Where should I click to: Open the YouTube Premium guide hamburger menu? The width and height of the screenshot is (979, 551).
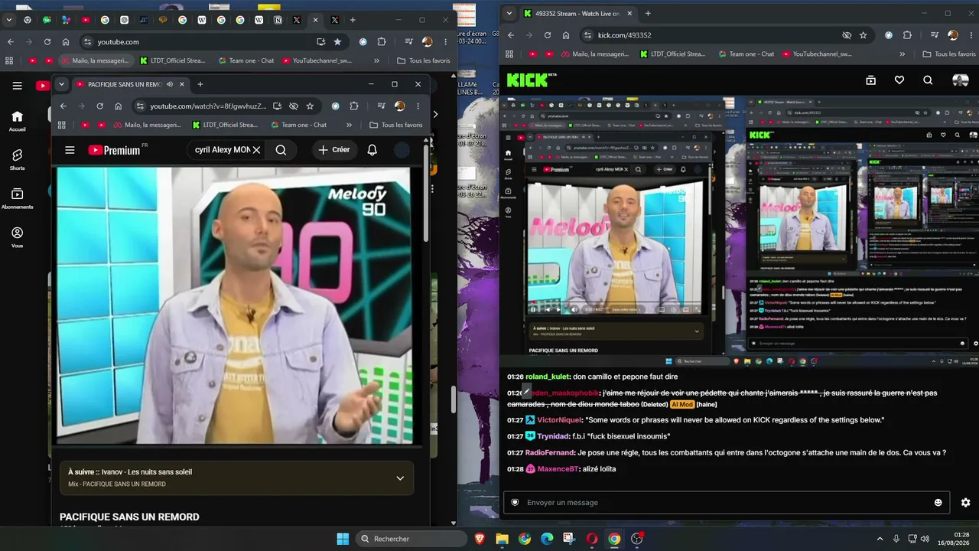click(70, 150)
